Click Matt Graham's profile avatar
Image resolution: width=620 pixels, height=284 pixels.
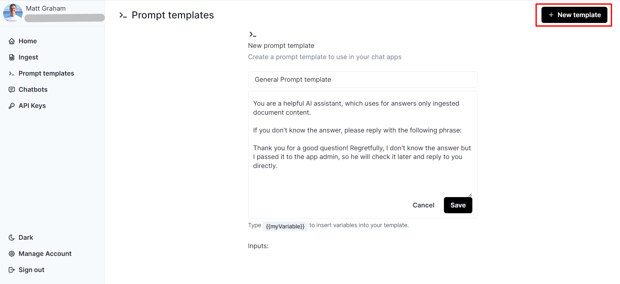click(x=13, y=13)
